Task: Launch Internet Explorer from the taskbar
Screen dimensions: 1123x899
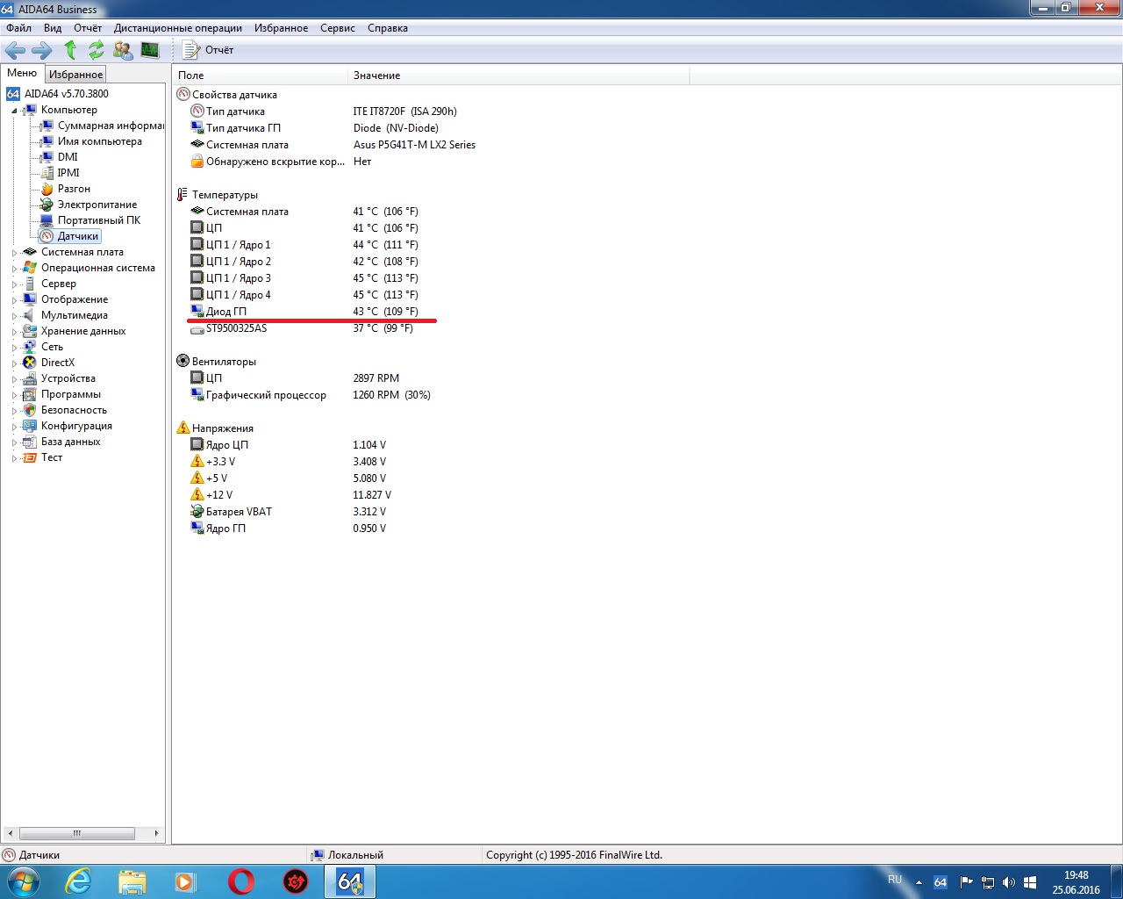Action: (x=78, y=881)
